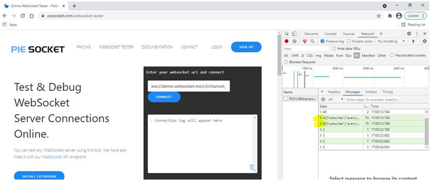Viewport: 433px width, 190px height.
Task: Toggle the device toolbar icon in DevTools
Action: (x=294, y=34)
